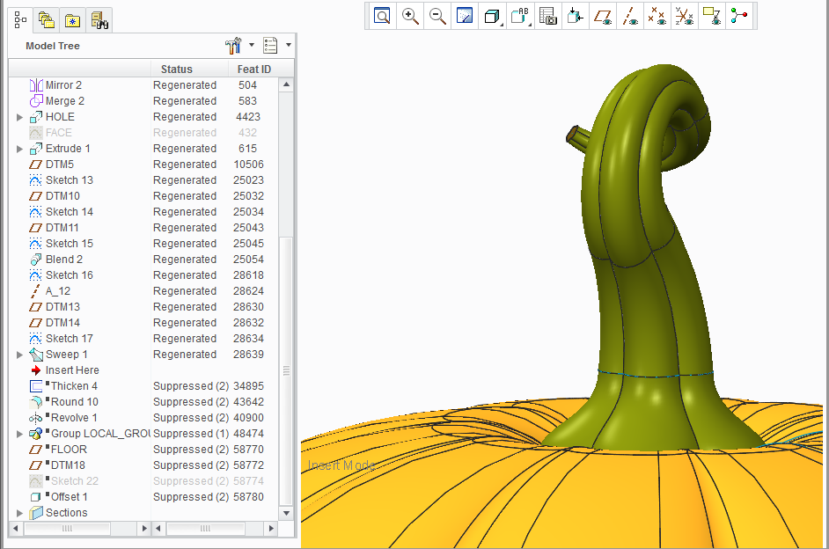Click the model tree scroll down arrow
Viewport: 829px width, 549px height.
(x=286, y=513)
